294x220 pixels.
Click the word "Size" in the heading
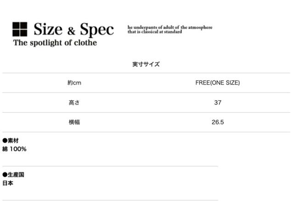point(47,30)
